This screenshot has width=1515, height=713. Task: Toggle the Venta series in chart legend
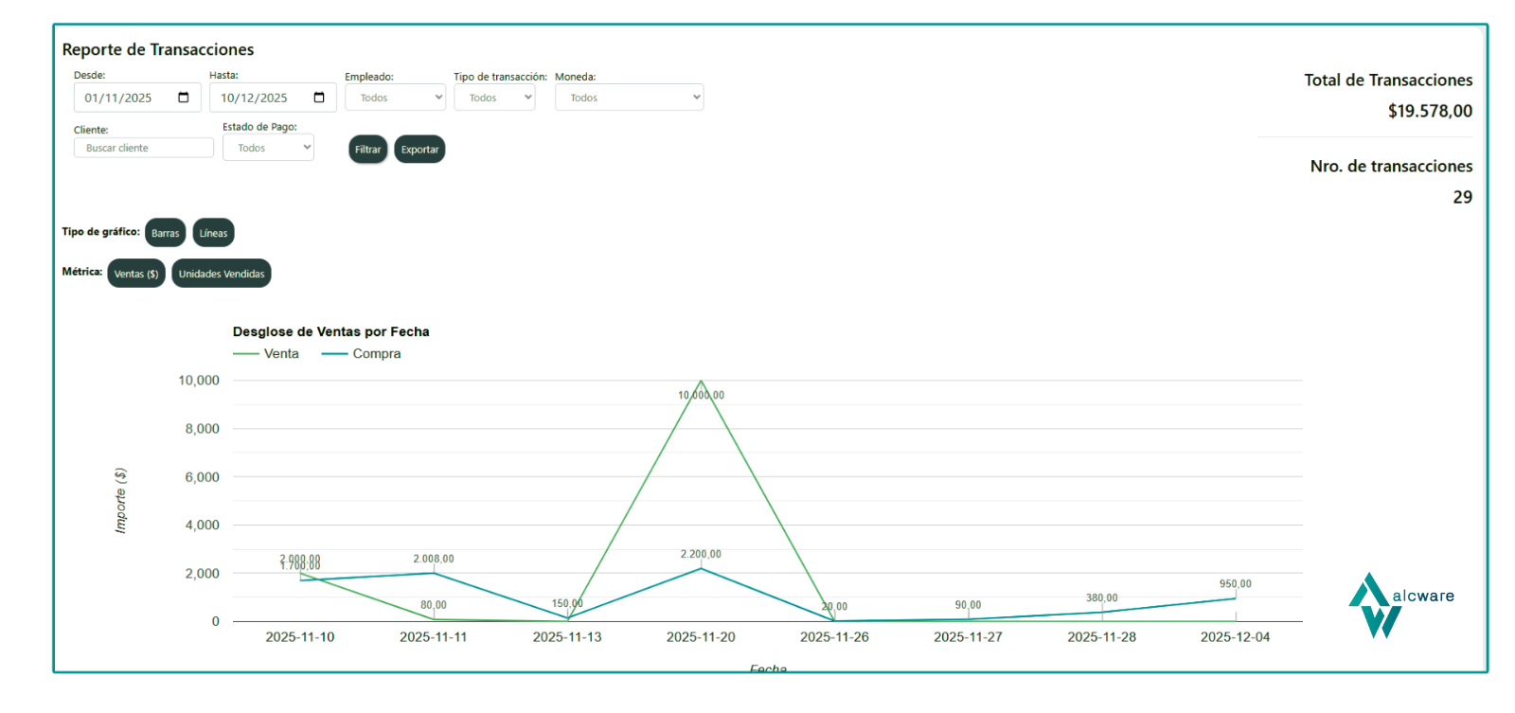click(x=266, y=354)
